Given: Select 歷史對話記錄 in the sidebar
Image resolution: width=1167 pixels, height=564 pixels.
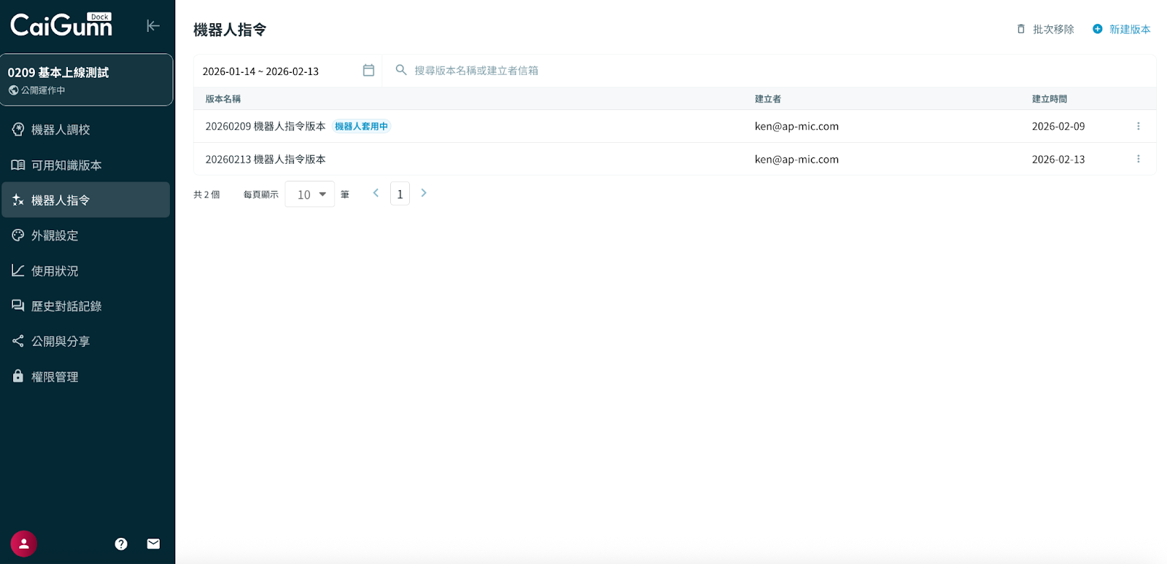Looking at the screenshot, I should pos(66,306).
